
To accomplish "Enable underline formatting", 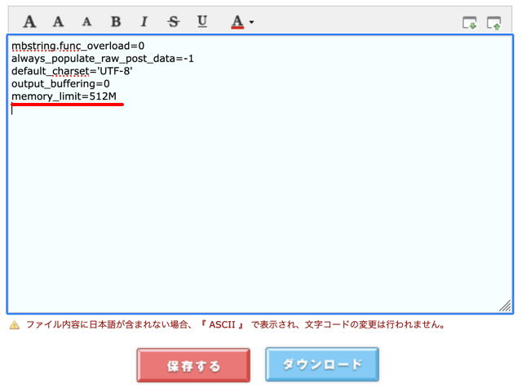I will click(x=201, y=21).
